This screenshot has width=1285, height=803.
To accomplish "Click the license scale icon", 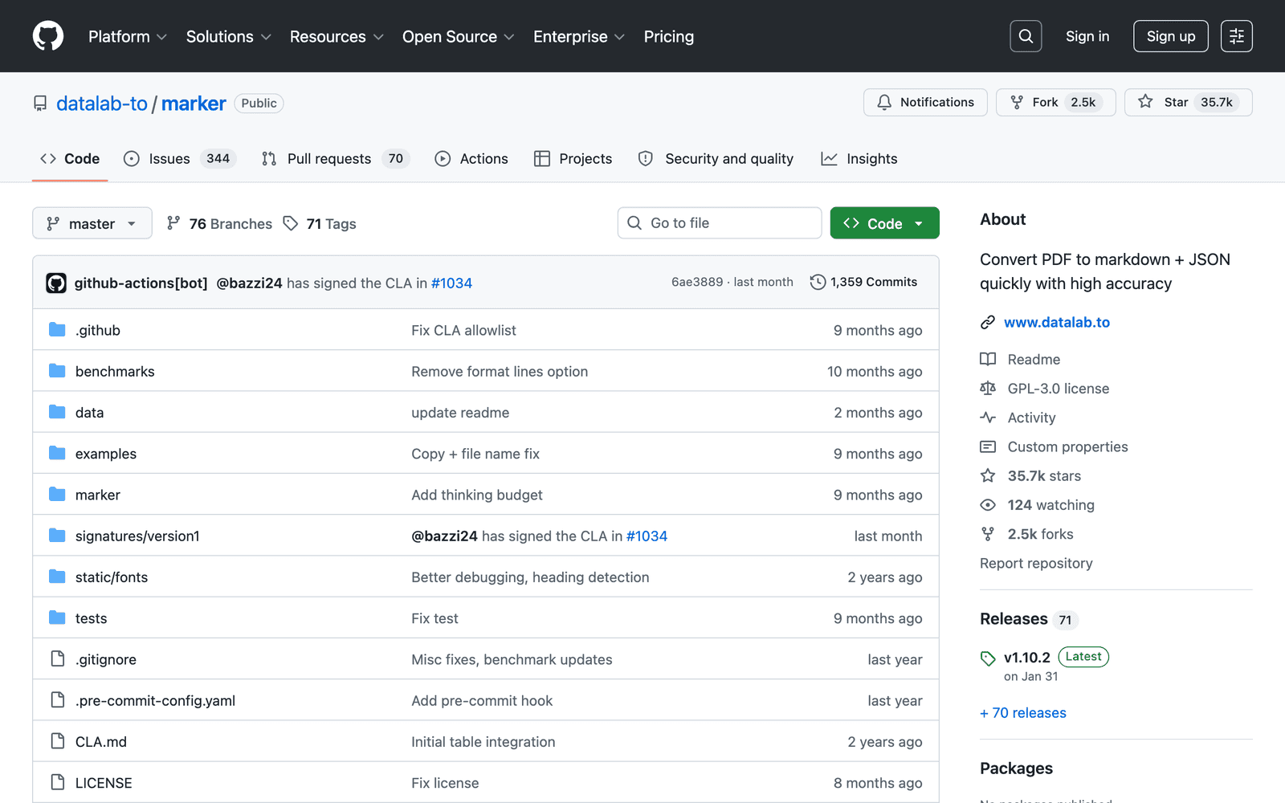I will click(x=988, y=389).
